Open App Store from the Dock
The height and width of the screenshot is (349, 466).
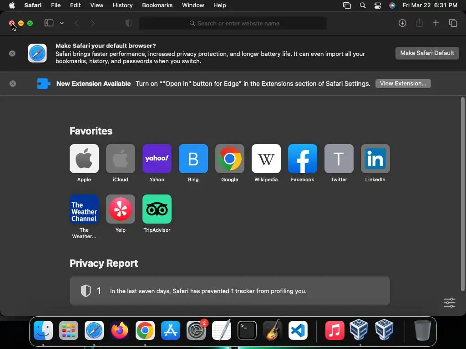click(171, 330)
